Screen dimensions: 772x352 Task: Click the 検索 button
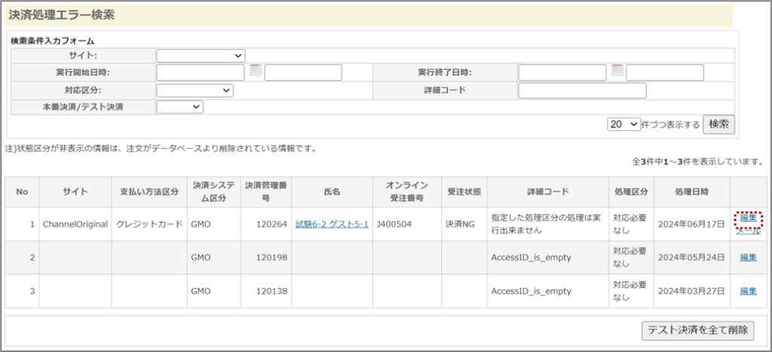coord(718,124)
